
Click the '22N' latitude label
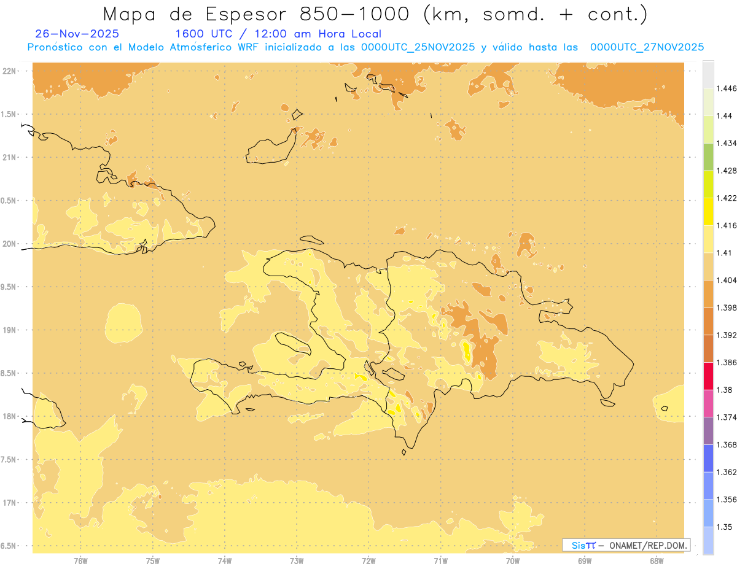pyautogui.click(x=10, y=71)
